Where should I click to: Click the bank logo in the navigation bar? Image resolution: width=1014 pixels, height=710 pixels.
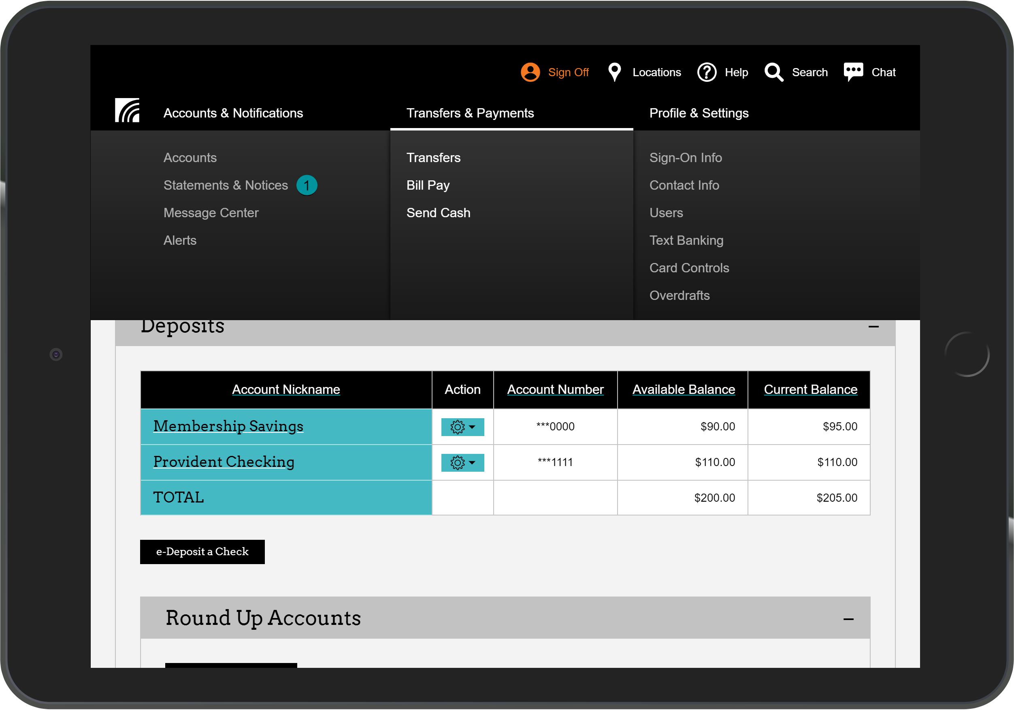(127, 111)
